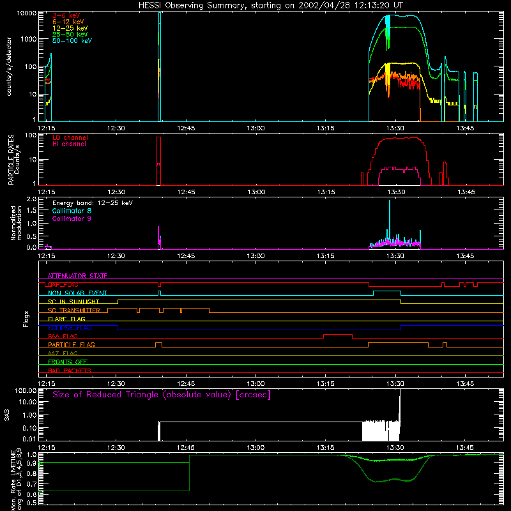The width and height of the screenshot is (511, 511).
Task: Click the 13:00 tick under the counts plot
Action: tap(256, 128)
